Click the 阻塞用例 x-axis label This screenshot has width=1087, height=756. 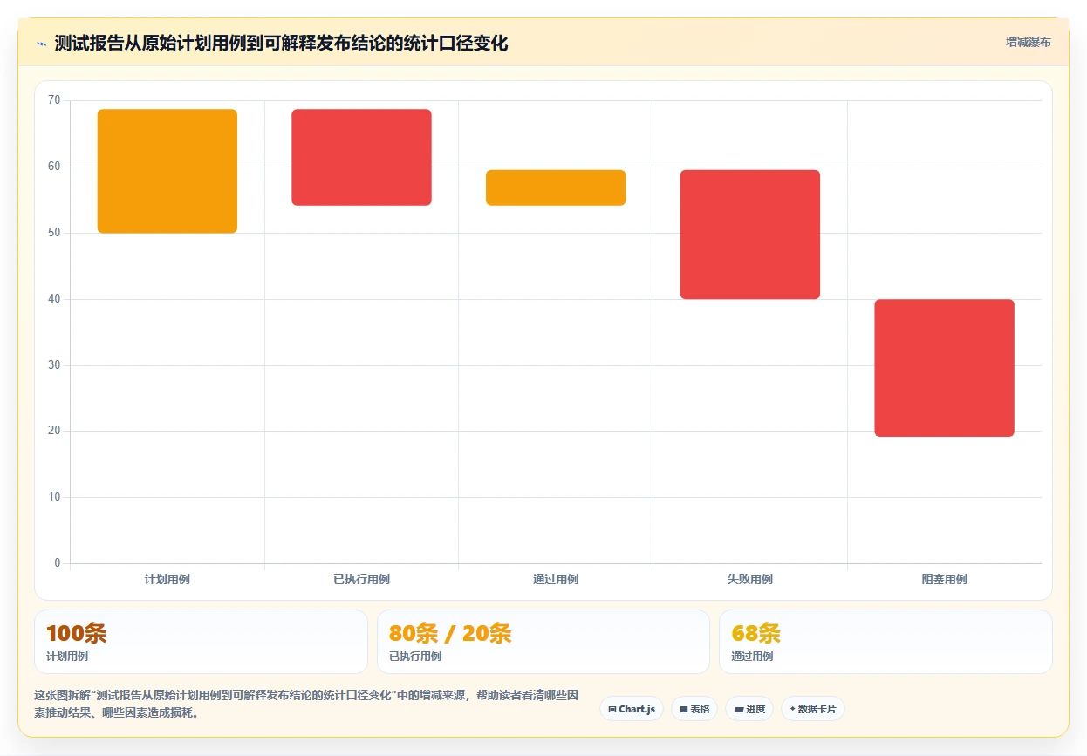click(945, 579)
